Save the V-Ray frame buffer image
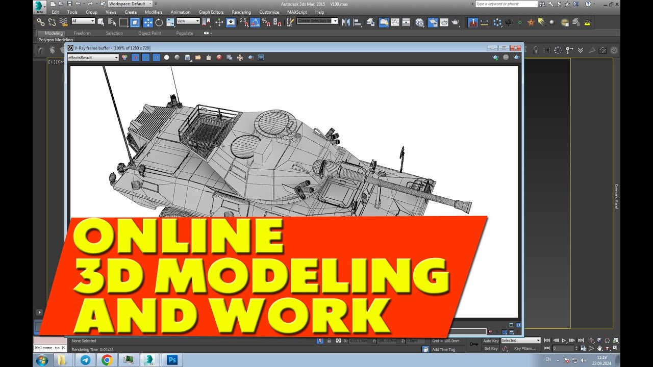 tap(188, 58)
